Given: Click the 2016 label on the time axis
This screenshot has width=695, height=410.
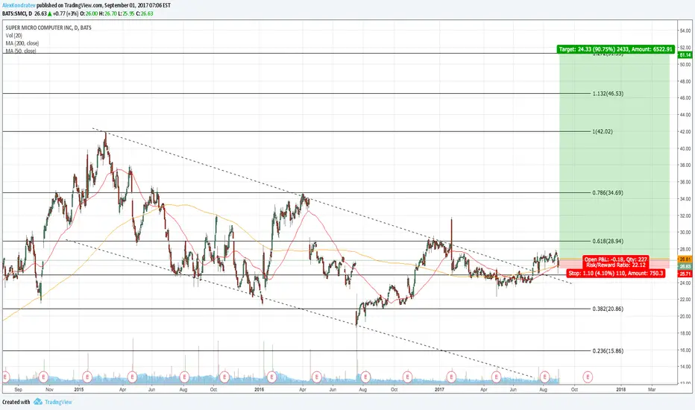Looking at the screenshot, I should [x=259, y=390].
